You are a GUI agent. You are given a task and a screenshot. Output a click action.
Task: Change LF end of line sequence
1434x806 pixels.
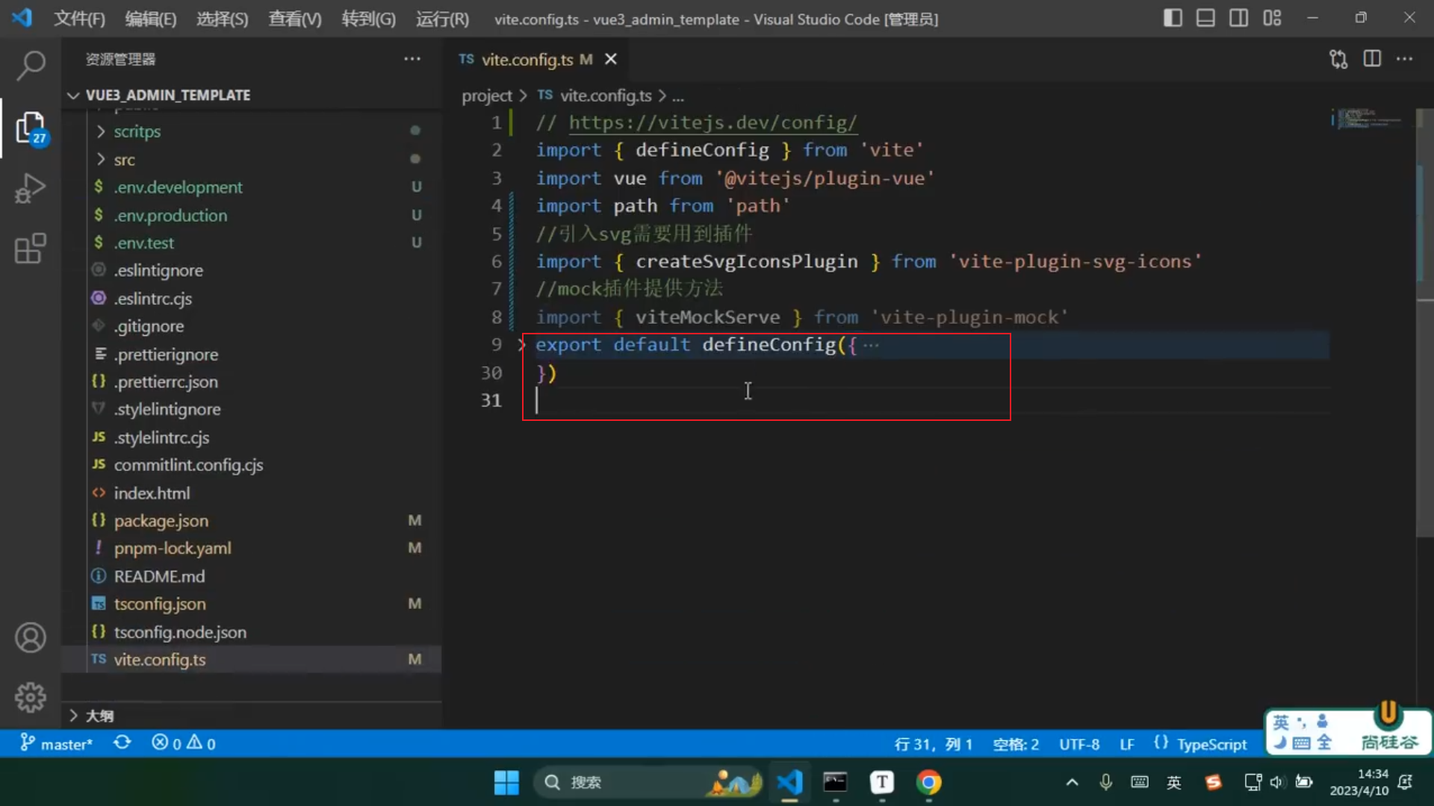point(1127,744)
